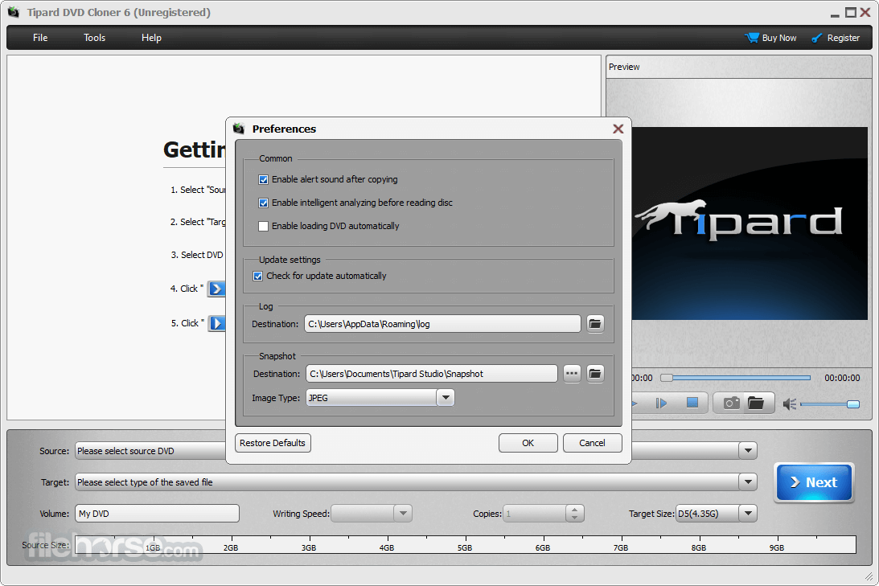Open the File menu
879x586 pixels.
pos(40,38)
